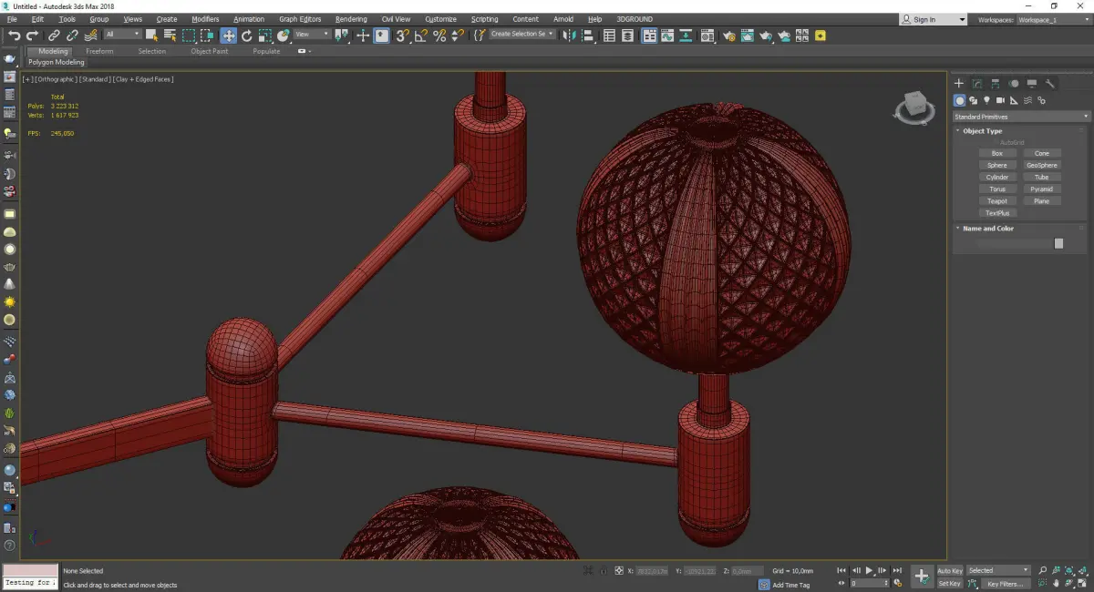1094x592 pixels.
Task: Open Standard Primitives category dropdown
Action: point(1021,117)
